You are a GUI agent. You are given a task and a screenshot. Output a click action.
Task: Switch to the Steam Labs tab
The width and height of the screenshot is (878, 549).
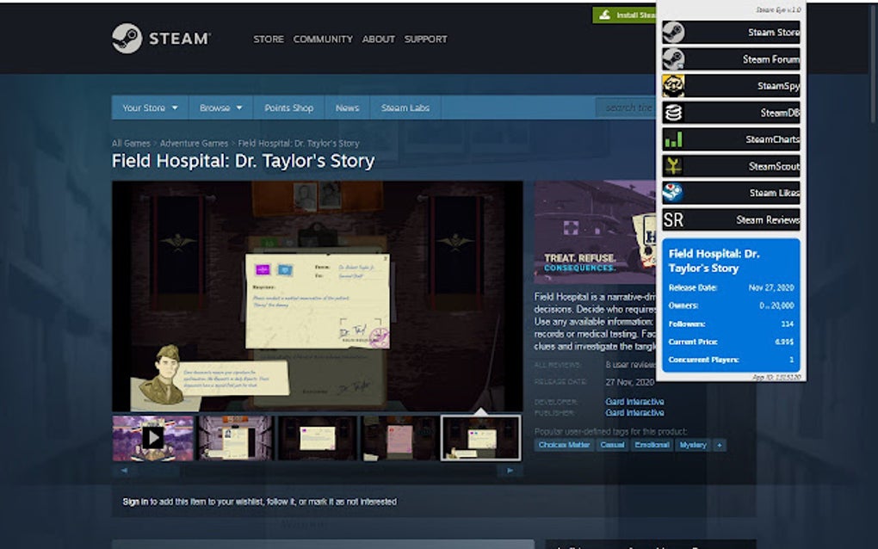(x=405, y=108)
